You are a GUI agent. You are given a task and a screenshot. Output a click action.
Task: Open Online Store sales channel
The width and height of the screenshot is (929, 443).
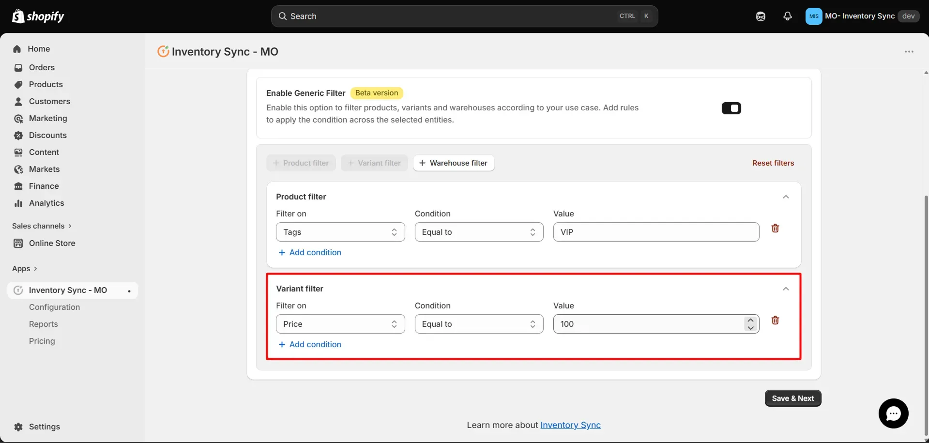point(52,243)
